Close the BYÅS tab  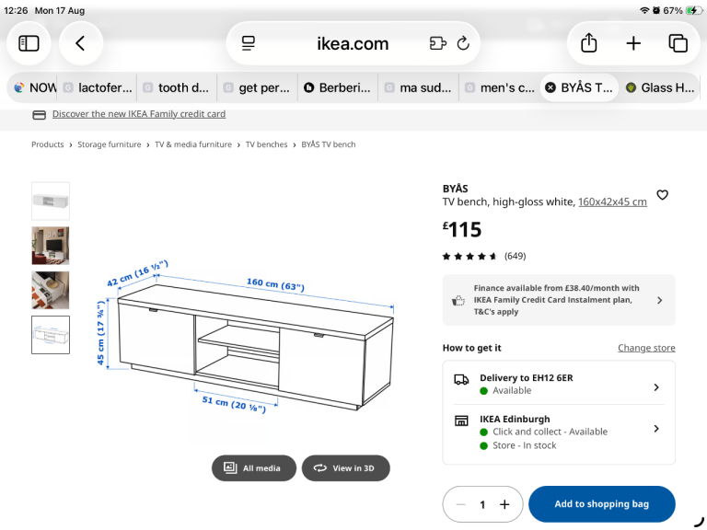point(551,87)
